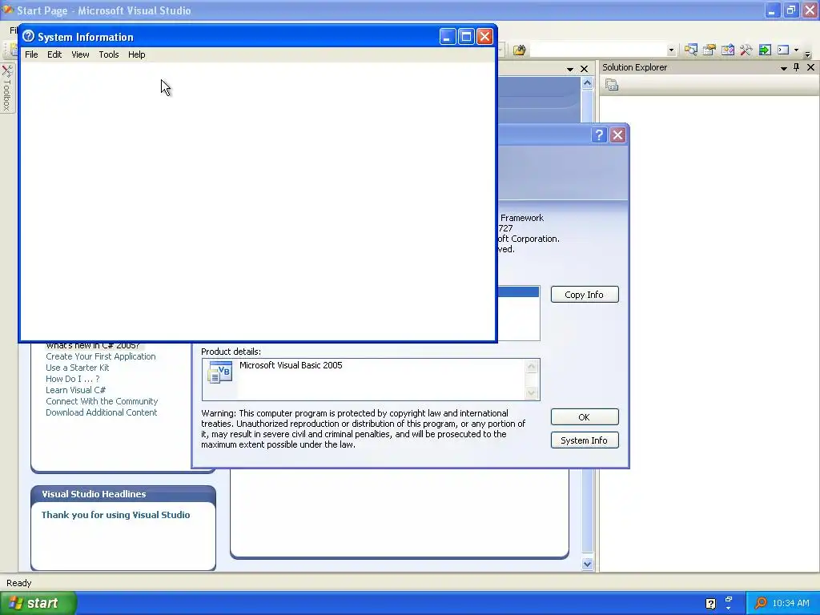This screenshot has height=615, width=820.
Task: Click orange magnifier system tray icon
Action: coord(761,603)
